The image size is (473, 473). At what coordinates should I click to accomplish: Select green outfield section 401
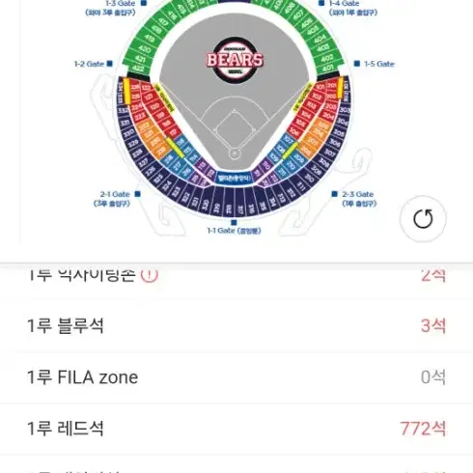pyautogui.click(x=328, y=68)
